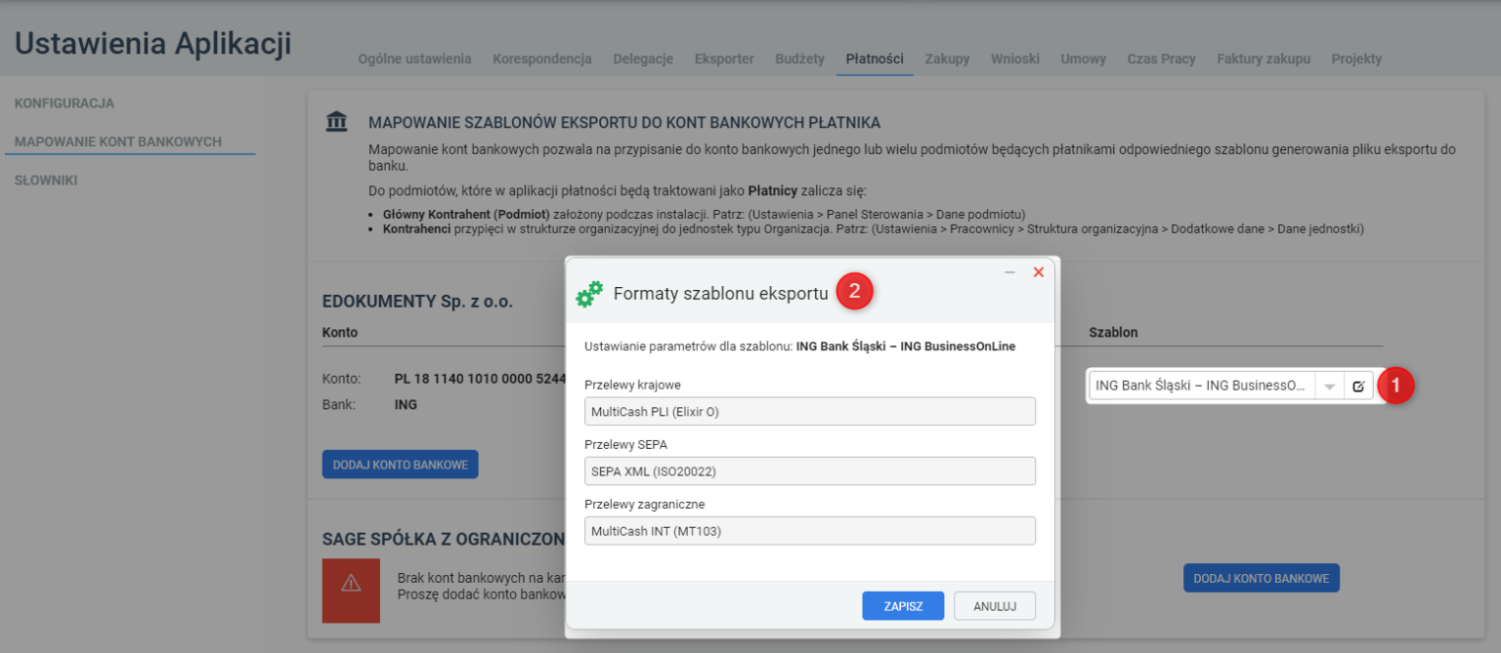Click the Przelewy SEPA field SEPA XML
Image resolution: width=1501 pixels, height=653 pixels.
click(809, 470)
